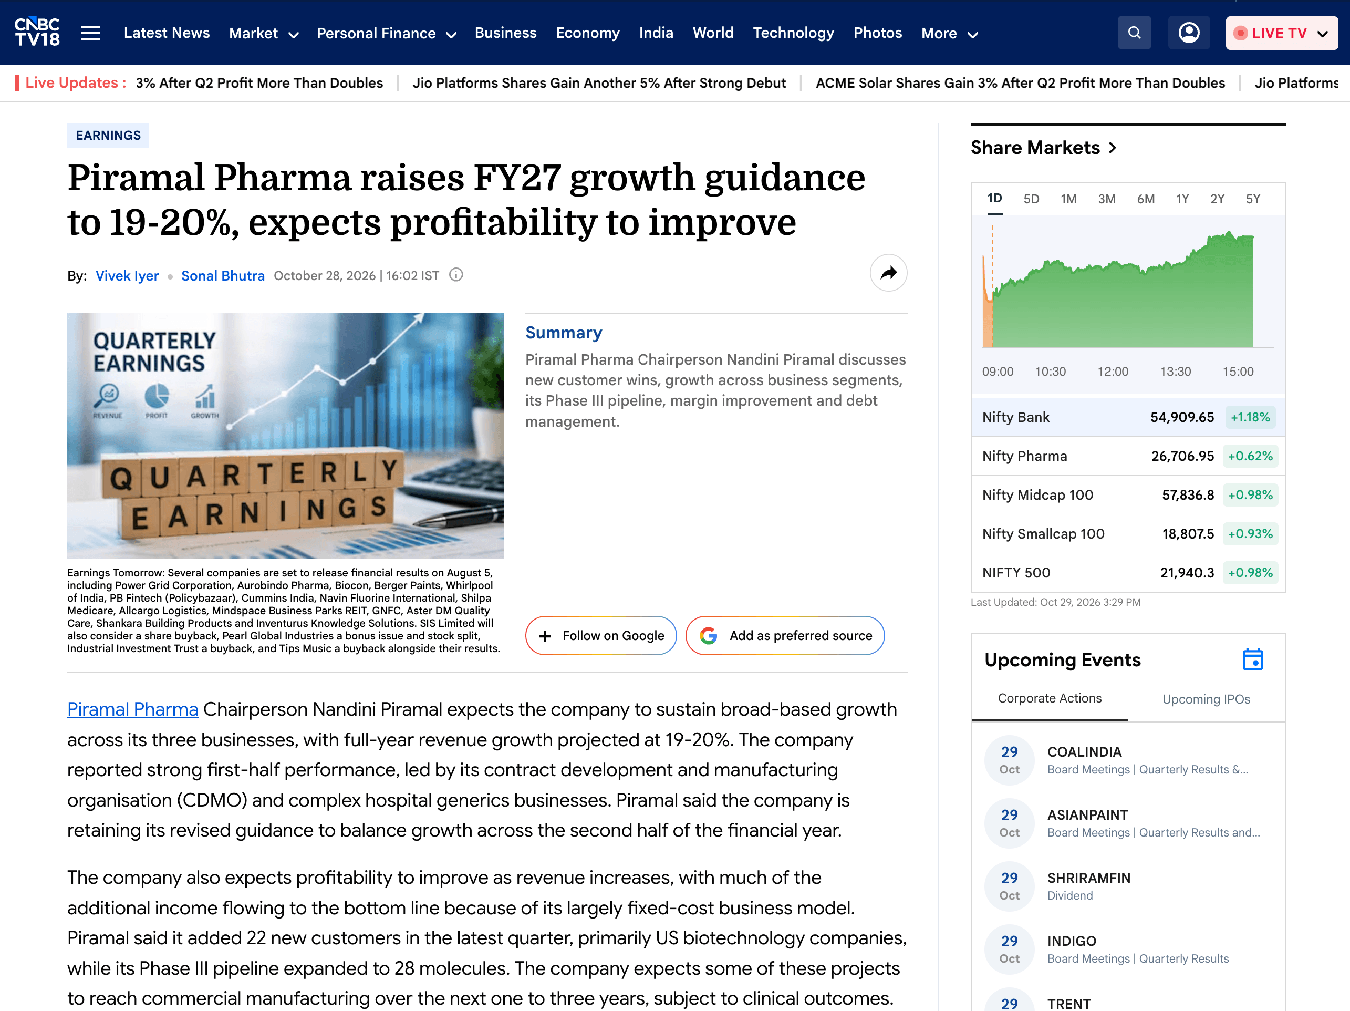Switch to the Upcoming IPOs tab
This screenshot has height=1011, width=1350.
[1206, 699]
